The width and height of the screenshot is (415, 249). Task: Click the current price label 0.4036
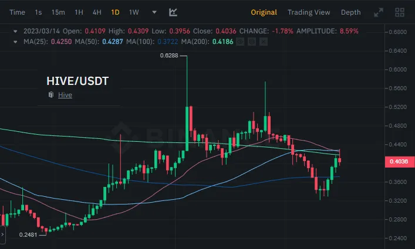[x=399, y=161]
